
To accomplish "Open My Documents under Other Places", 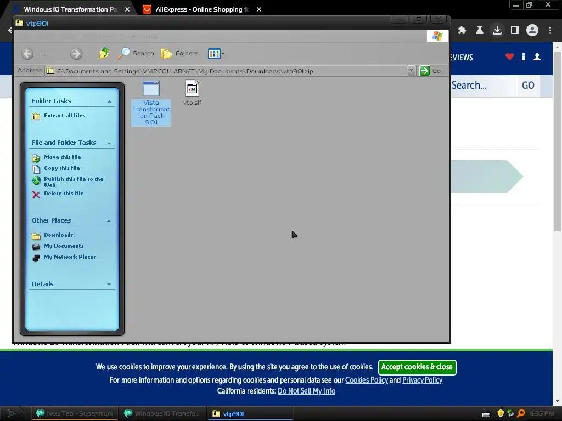I will [x=64, y=246].
